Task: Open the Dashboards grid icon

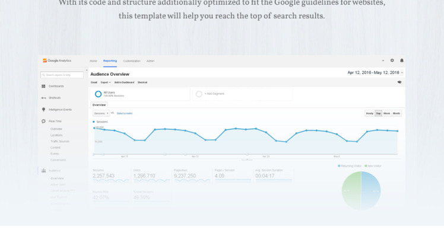Action: (43, 87)
